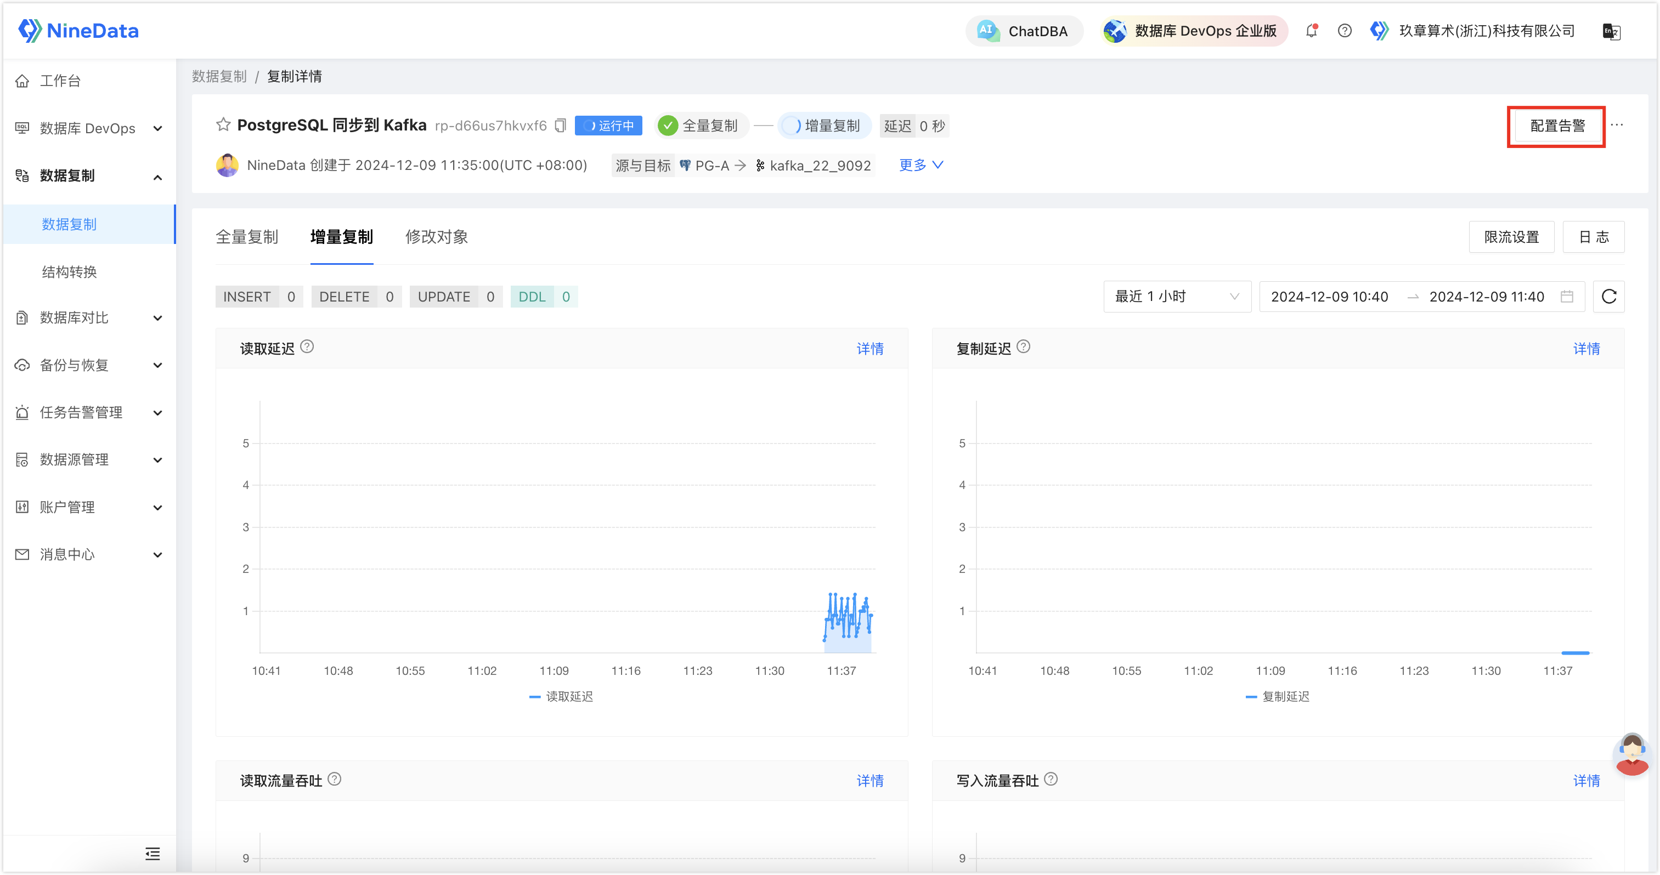The image size is (1660, 875).
Task: Toggle 复制延迟 legend item
Action: pyautogui.click(x=1278, y=697)
